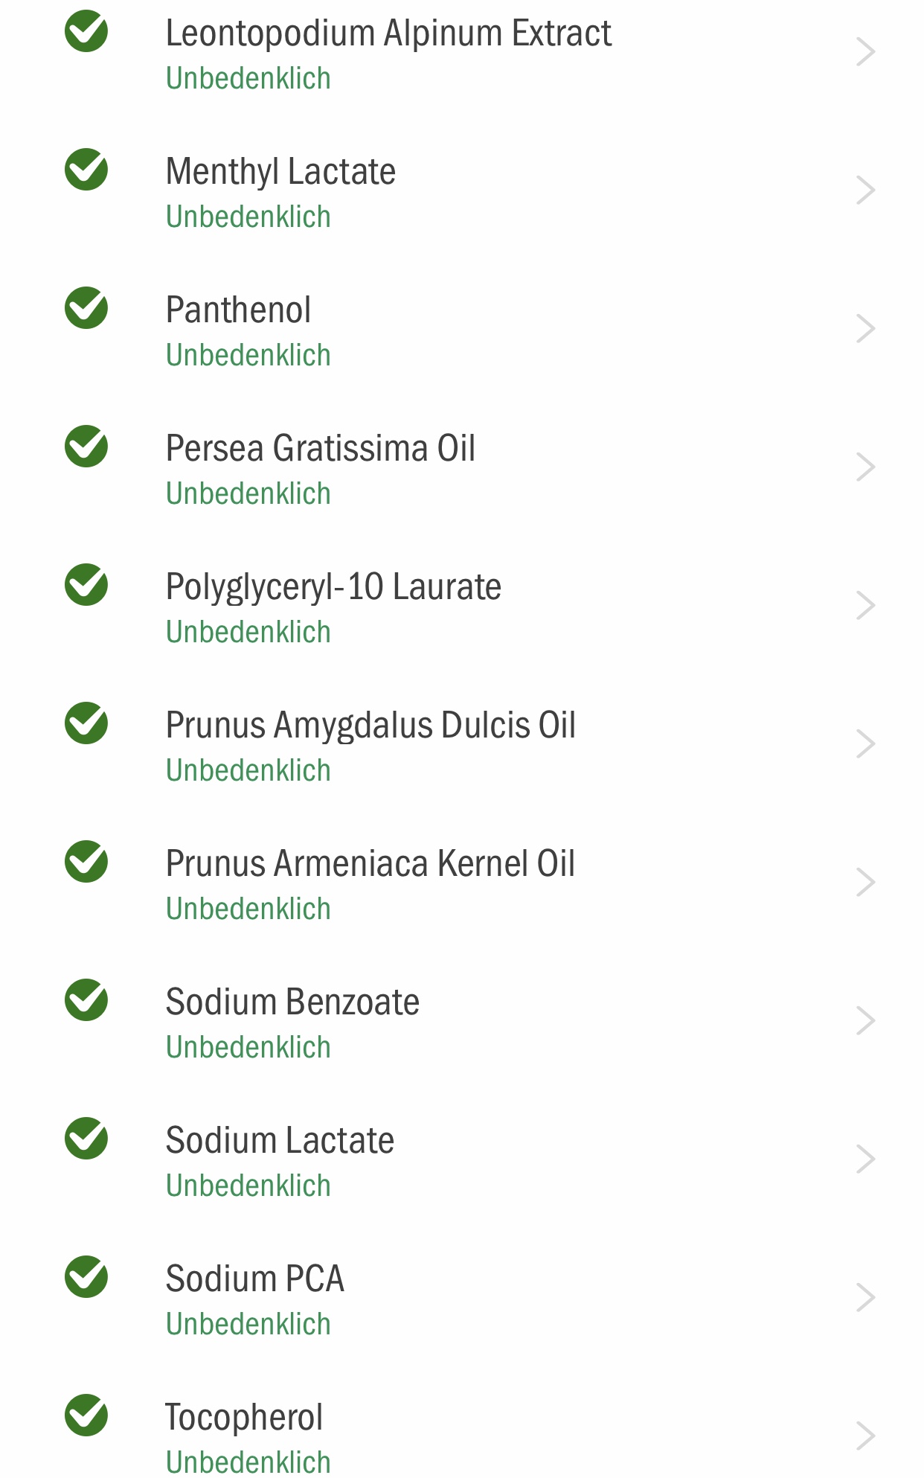This screenshot has width=924, height=1478.
Task: Tap the green checkmark by Prunus Amygdalus Dulcis Oil
Action: 86,723
